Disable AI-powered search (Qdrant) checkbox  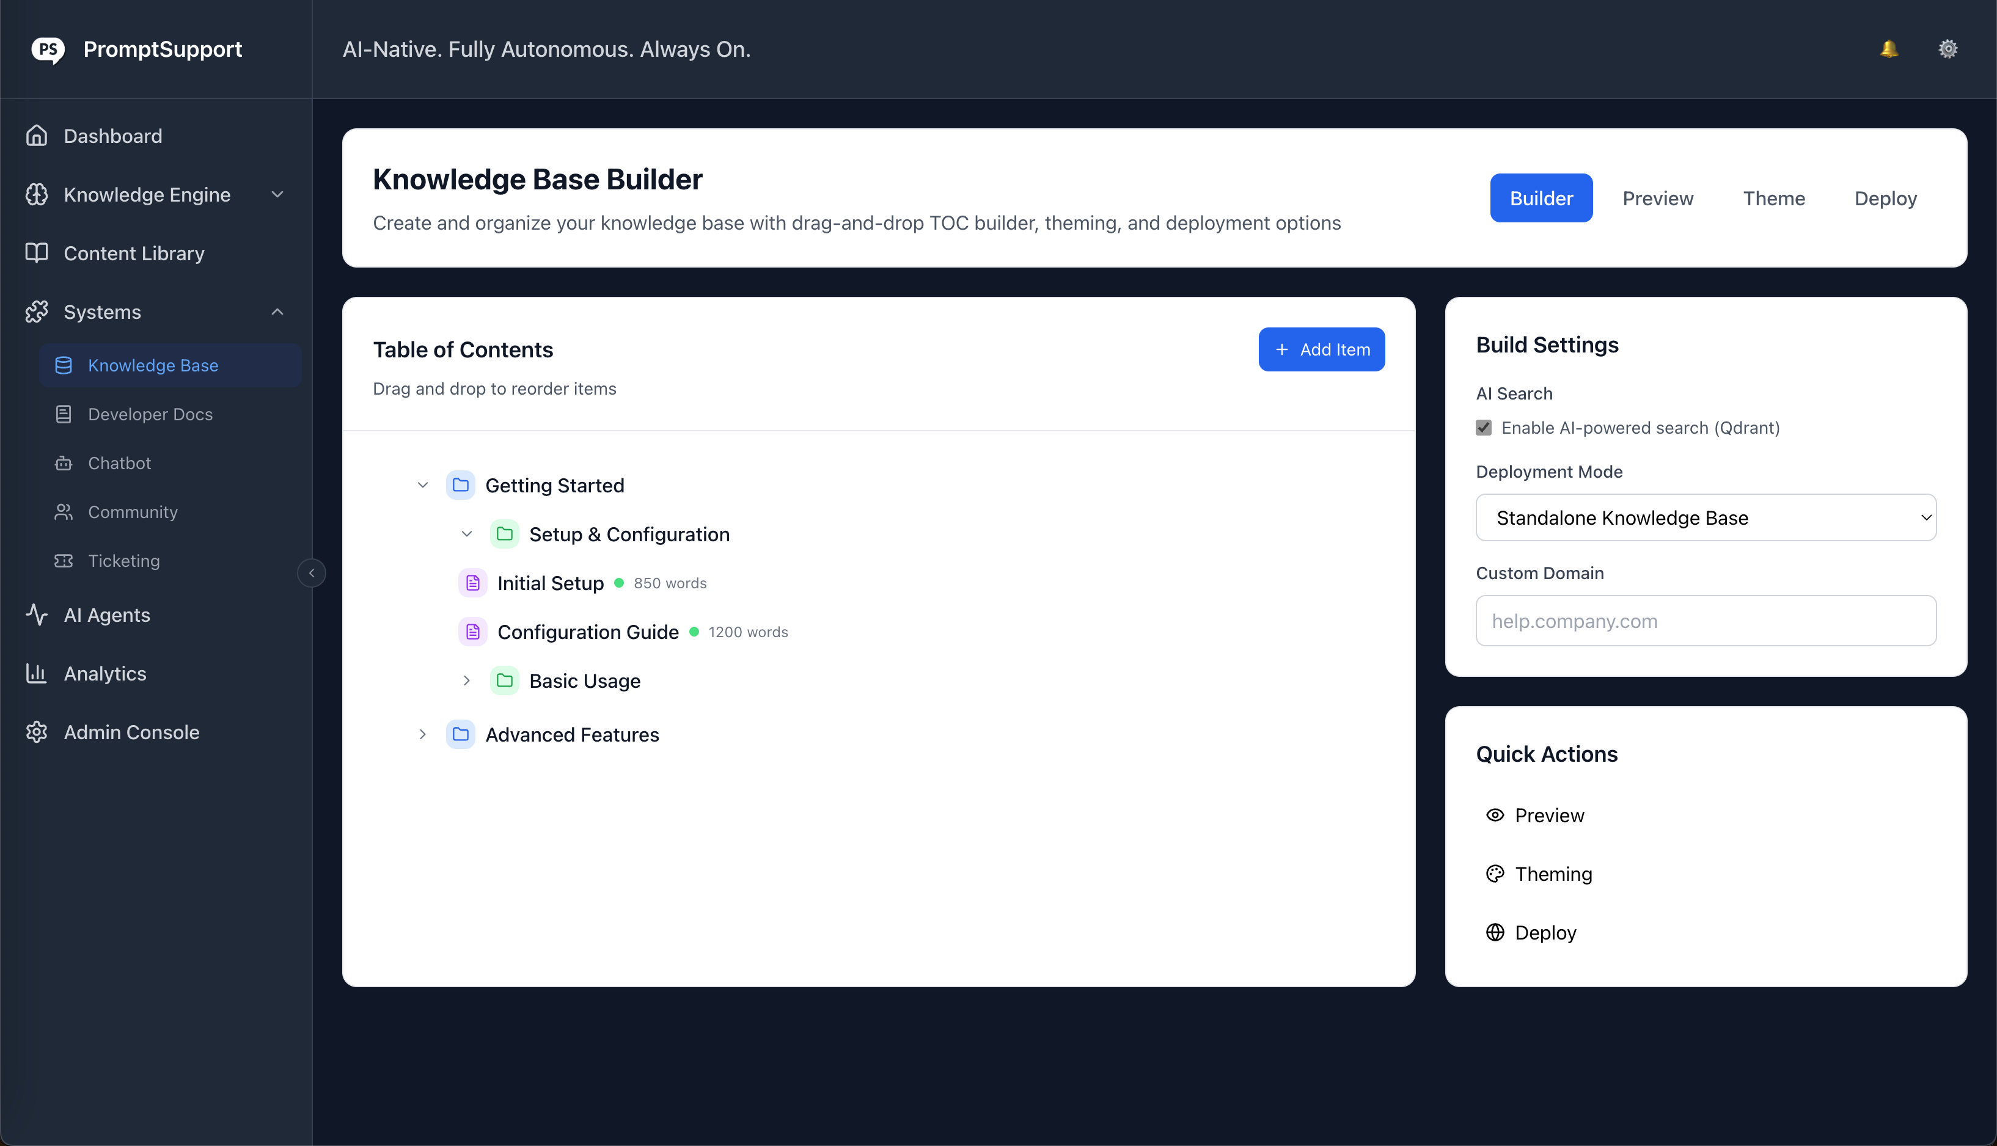[x=1484, y=428]
